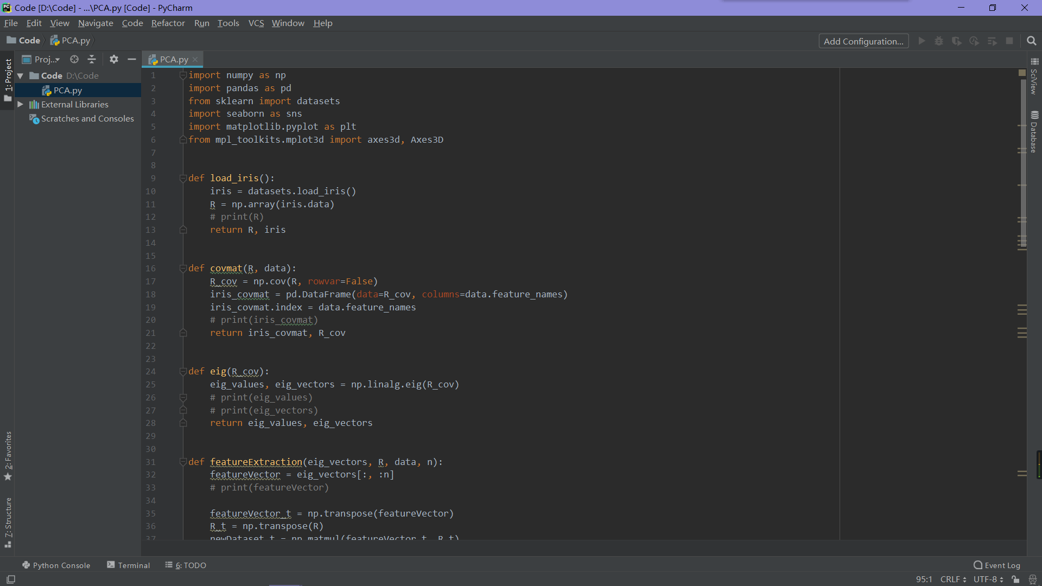Click the editor vertical scrollbar thumb
This screenshot has height=586, width=1042.
pyautogui.click(x=1022, y=163)
